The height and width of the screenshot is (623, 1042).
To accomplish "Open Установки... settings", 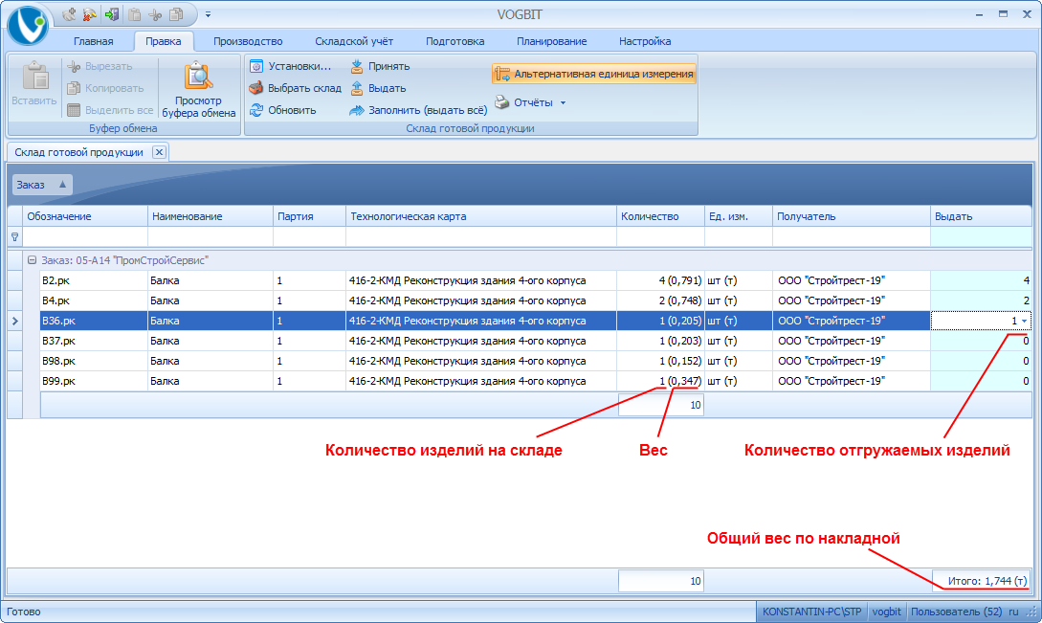I will pos(291,66).
